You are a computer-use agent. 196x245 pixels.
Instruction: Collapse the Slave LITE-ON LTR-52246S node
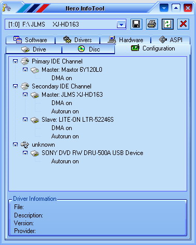[x=25, y=120]
